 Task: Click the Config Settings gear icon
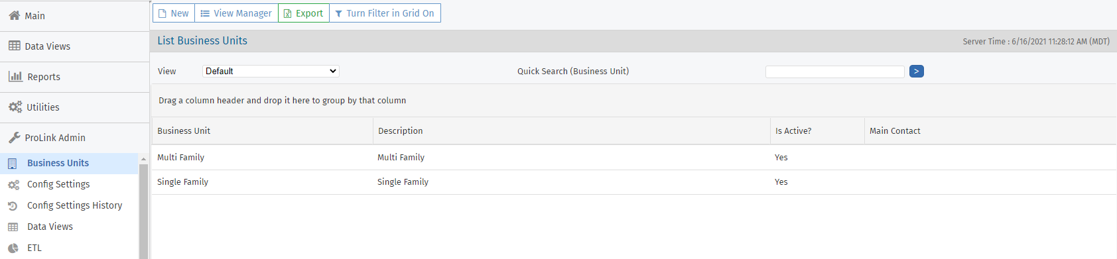pyautogui.click(x=13, y=185)
